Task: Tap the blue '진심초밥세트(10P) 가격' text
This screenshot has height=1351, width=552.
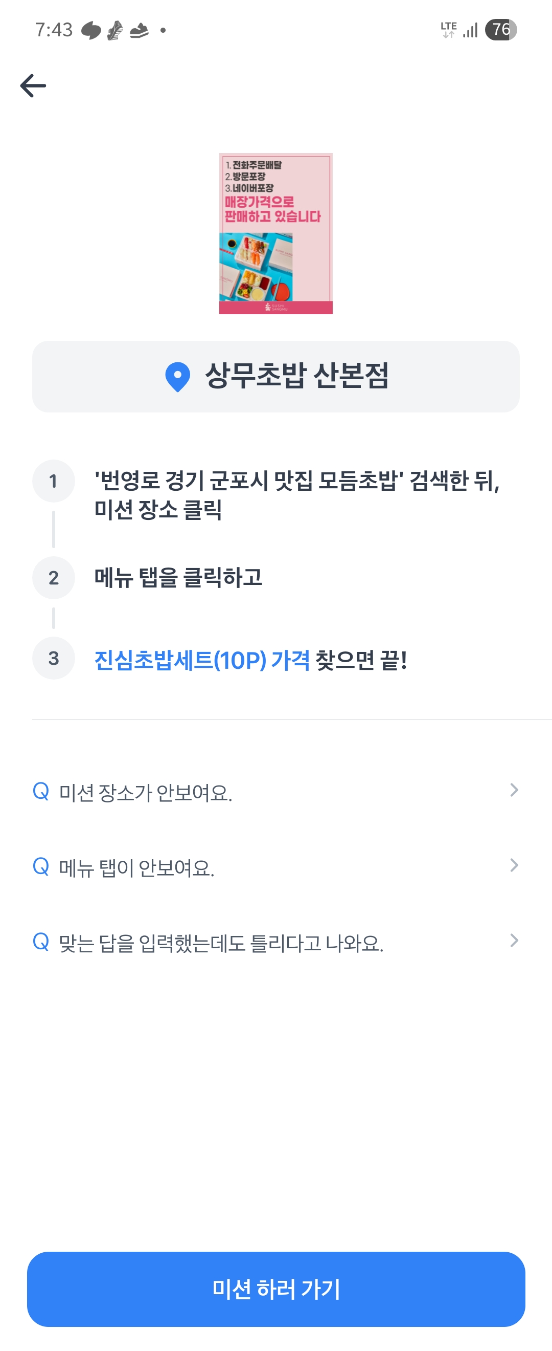Action: pyautogui.click(x=201, y=660)
